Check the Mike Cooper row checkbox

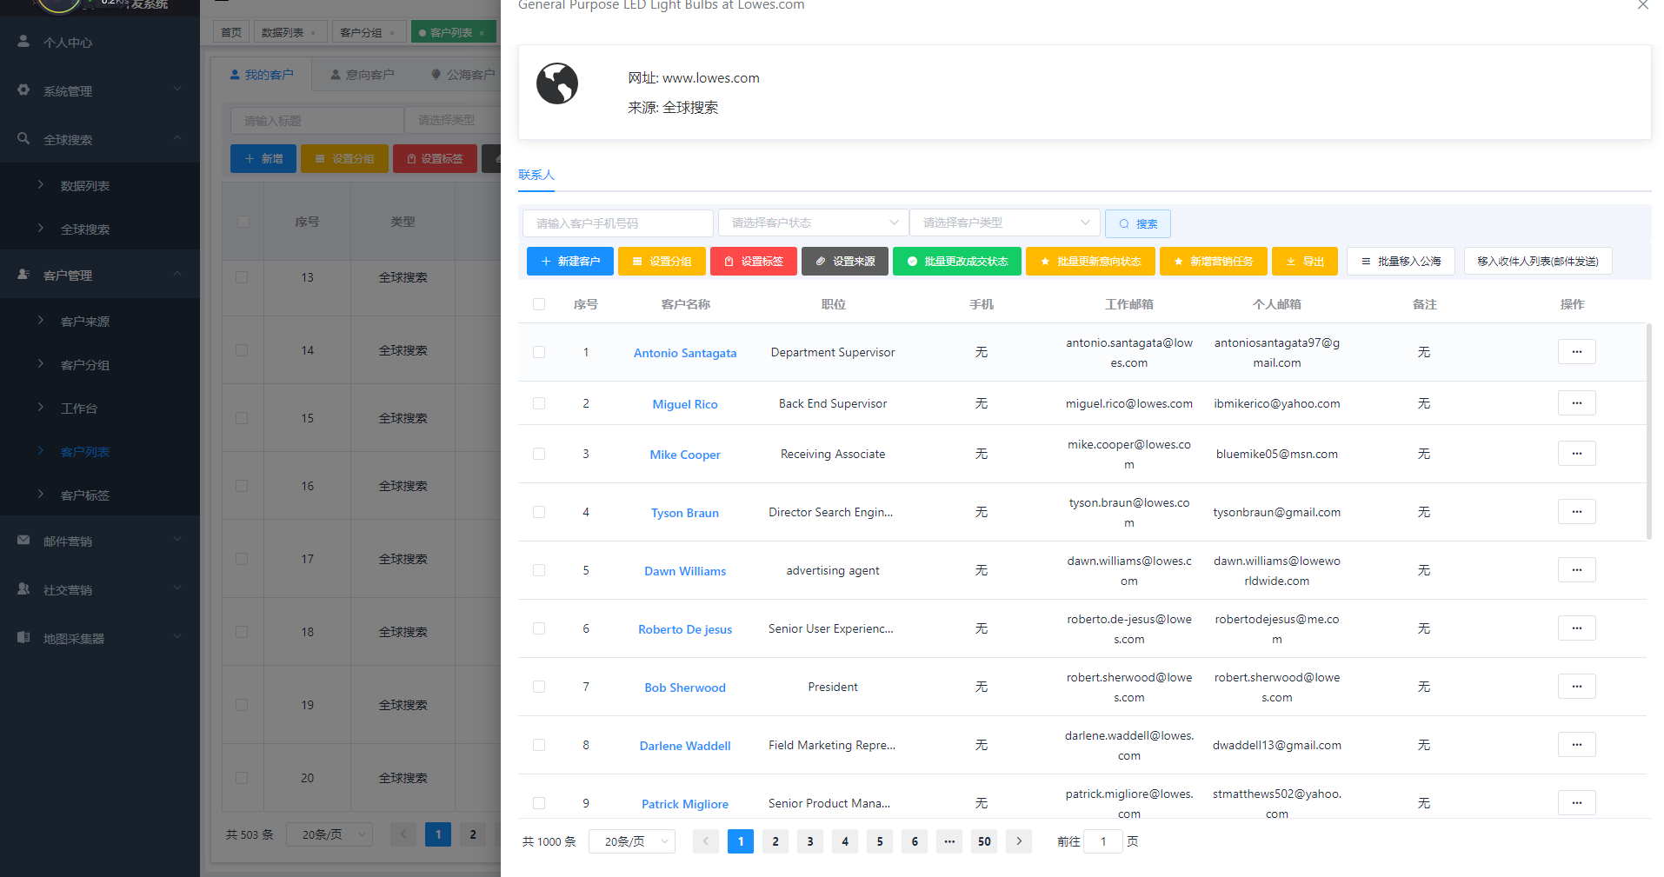click(x=539, y=454)
